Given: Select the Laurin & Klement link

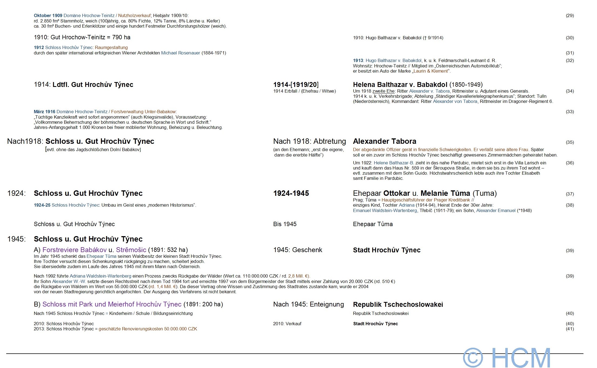Looking at the screenshot, I should click(x=431, y=71).
